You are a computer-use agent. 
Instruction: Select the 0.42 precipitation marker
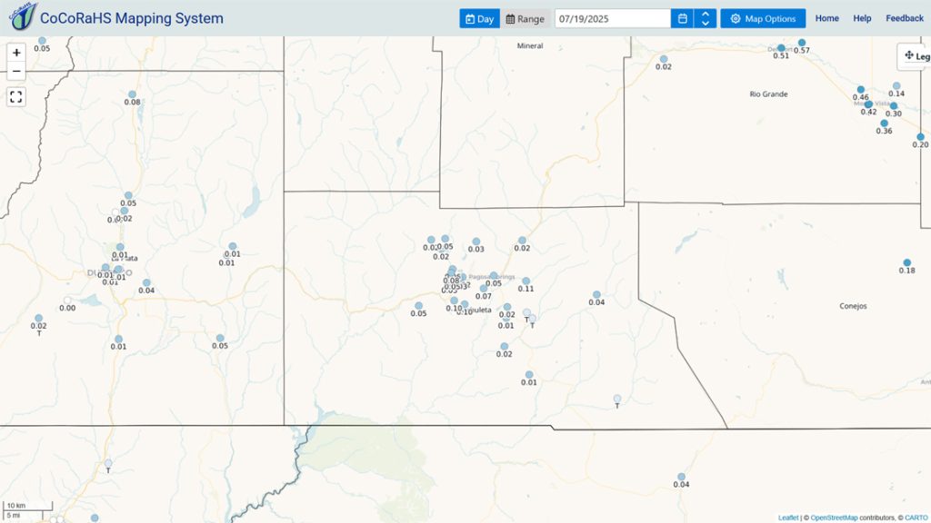(x=868, y=104)
